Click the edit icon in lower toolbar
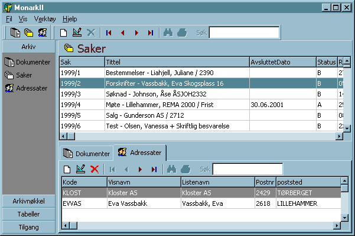Image resolution: width=355 pixels, height=236 pixels. coord(81,169)
